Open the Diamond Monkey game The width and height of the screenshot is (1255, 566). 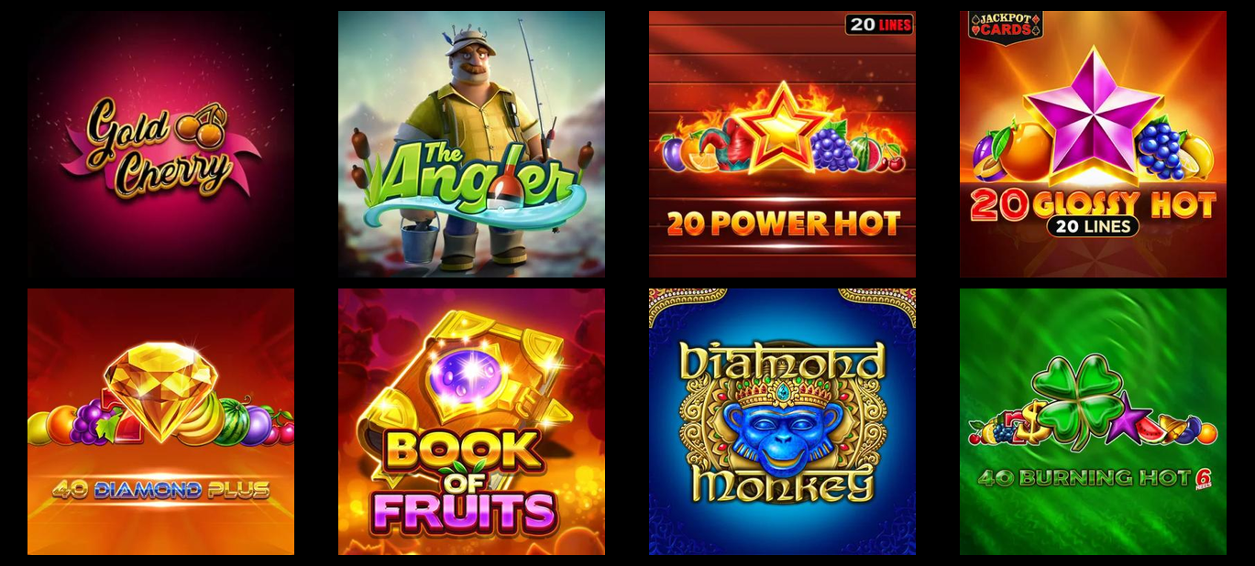point(782,421)
